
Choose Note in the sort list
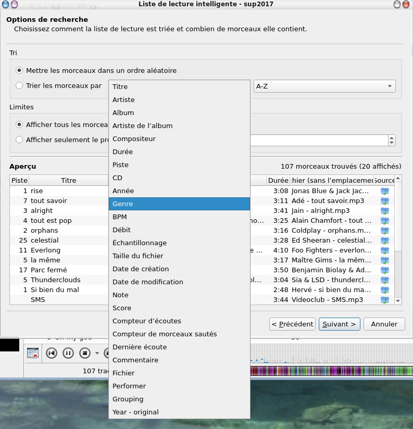[x=179, y=295]
